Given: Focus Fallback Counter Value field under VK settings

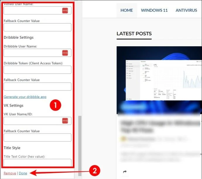Looking at the screenshot, I should tap(37, 137).
